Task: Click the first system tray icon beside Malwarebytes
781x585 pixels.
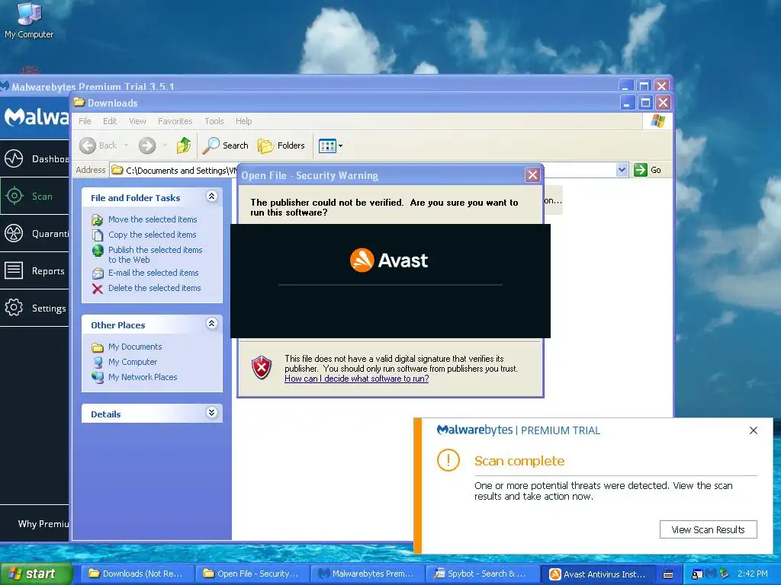Action: pyautogui.click(x=697, y=574)
